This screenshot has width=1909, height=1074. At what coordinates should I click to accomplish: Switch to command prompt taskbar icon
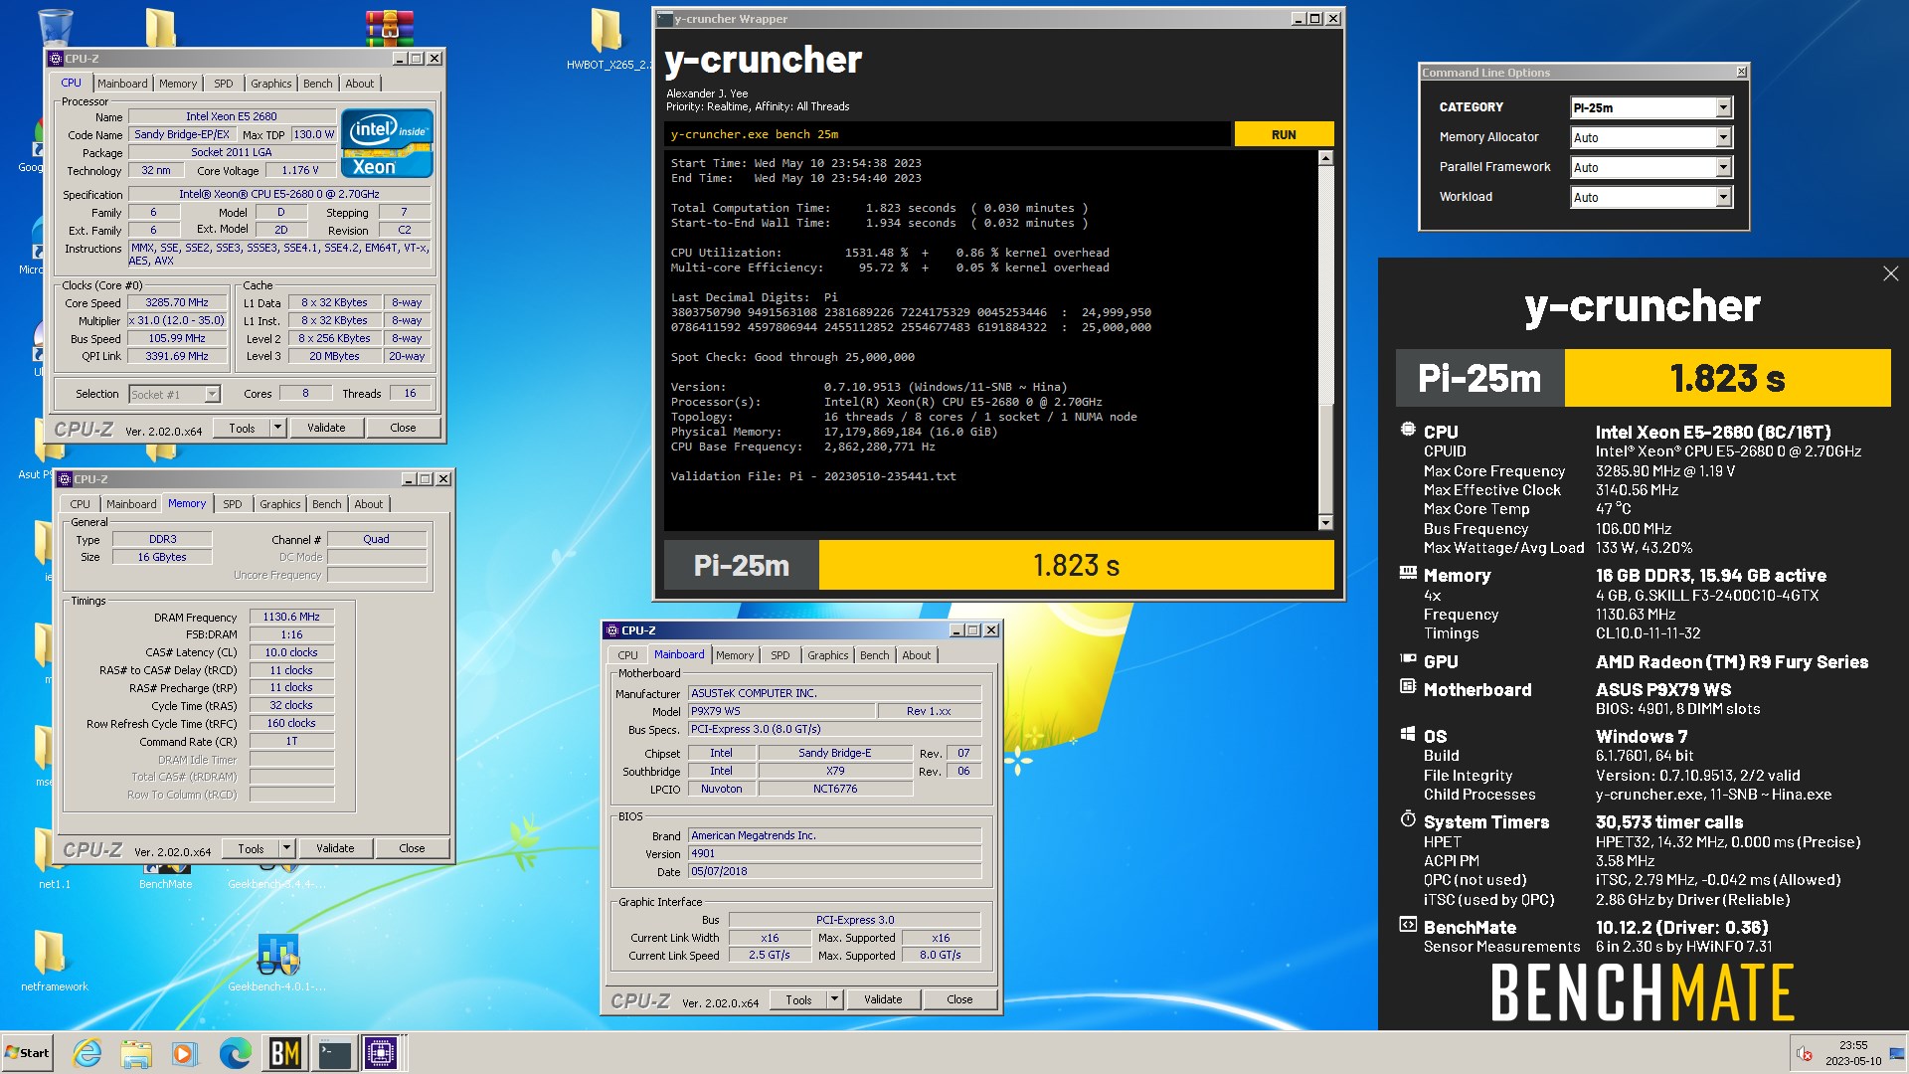coord(333,1053)
